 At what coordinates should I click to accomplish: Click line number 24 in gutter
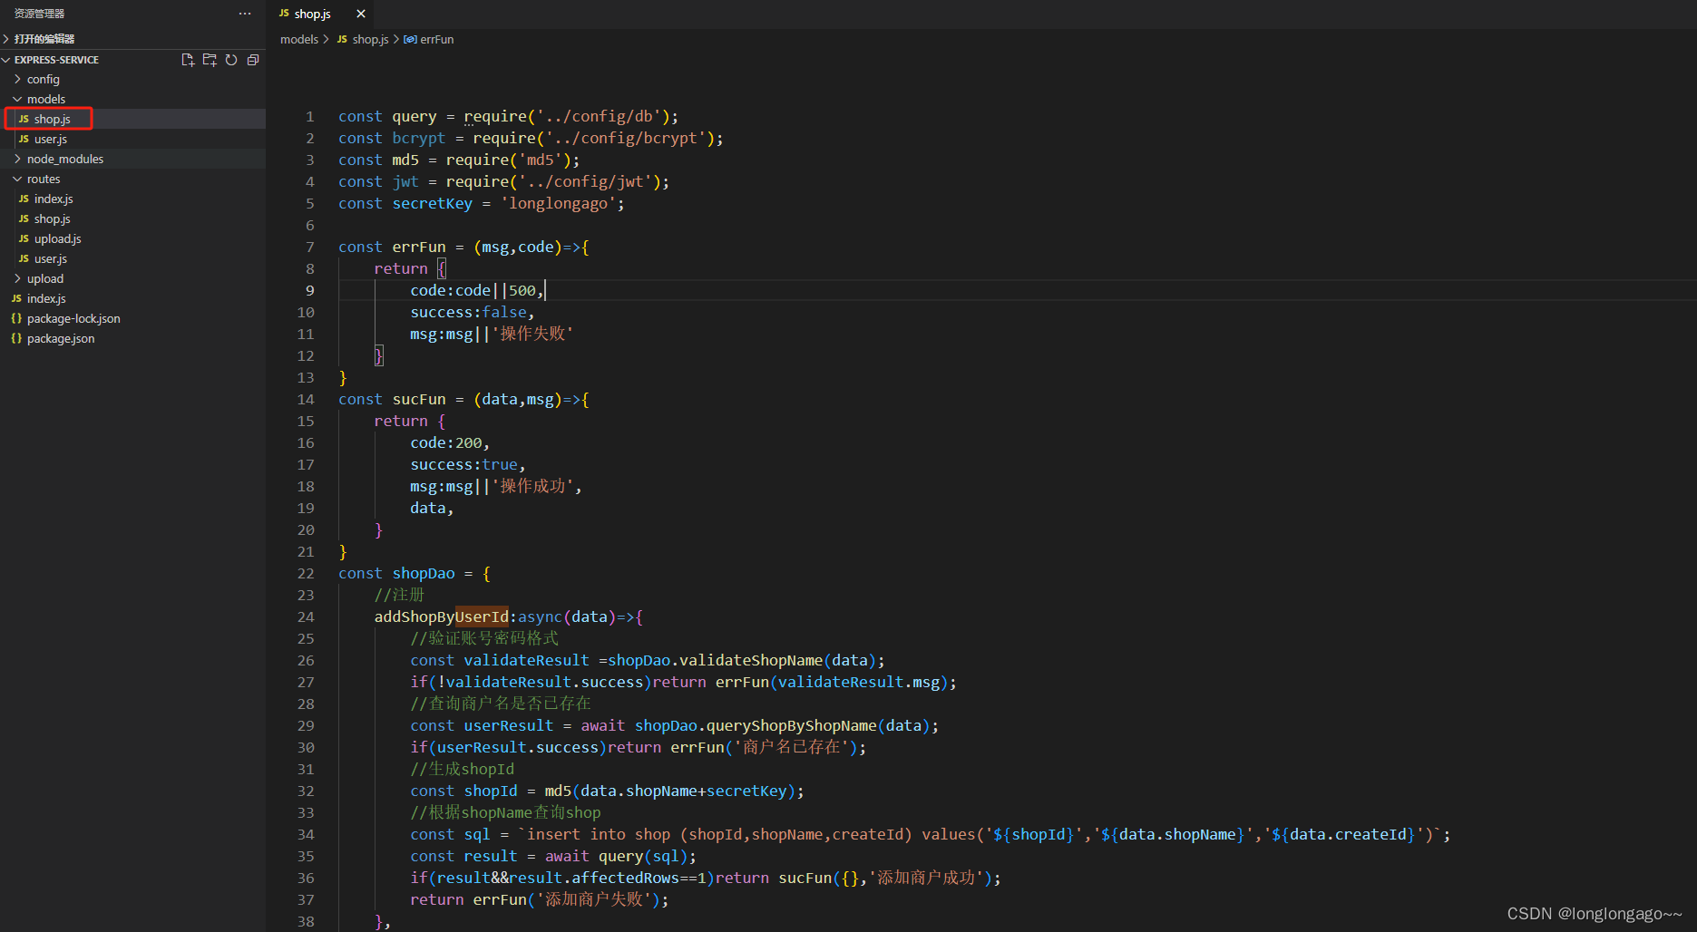[306, 616]
